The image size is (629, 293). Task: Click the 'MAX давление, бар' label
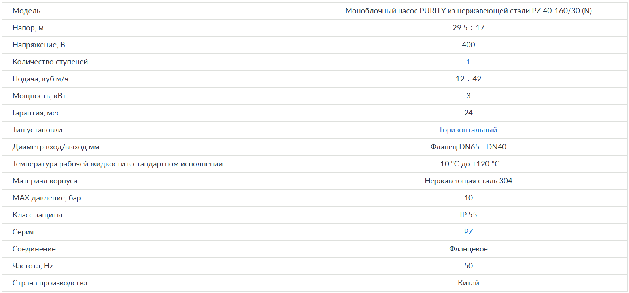point(47,198)
